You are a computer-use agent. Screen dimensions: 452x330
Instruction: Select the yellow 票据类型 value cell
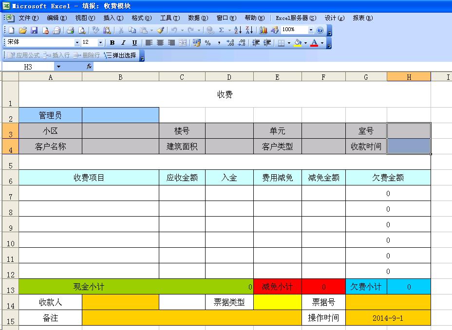pyautogui.click(x=278, y=302)
